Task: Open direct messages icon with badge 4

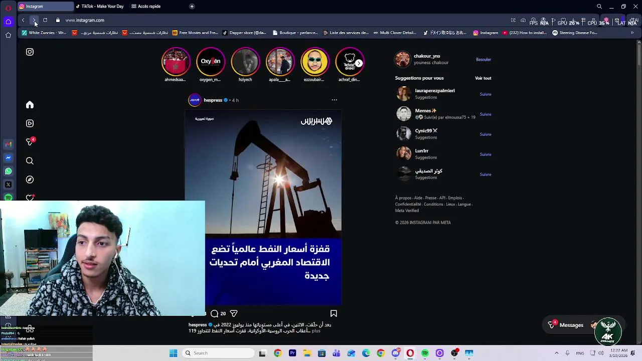Action: pyautogui.click(x=30, y=142)
